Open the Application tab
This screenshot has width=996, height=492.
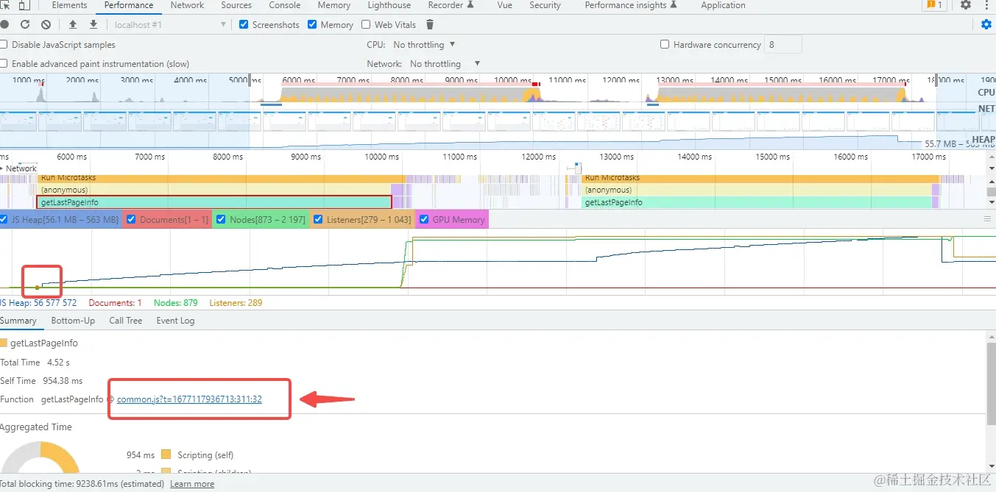click(723, 5)
